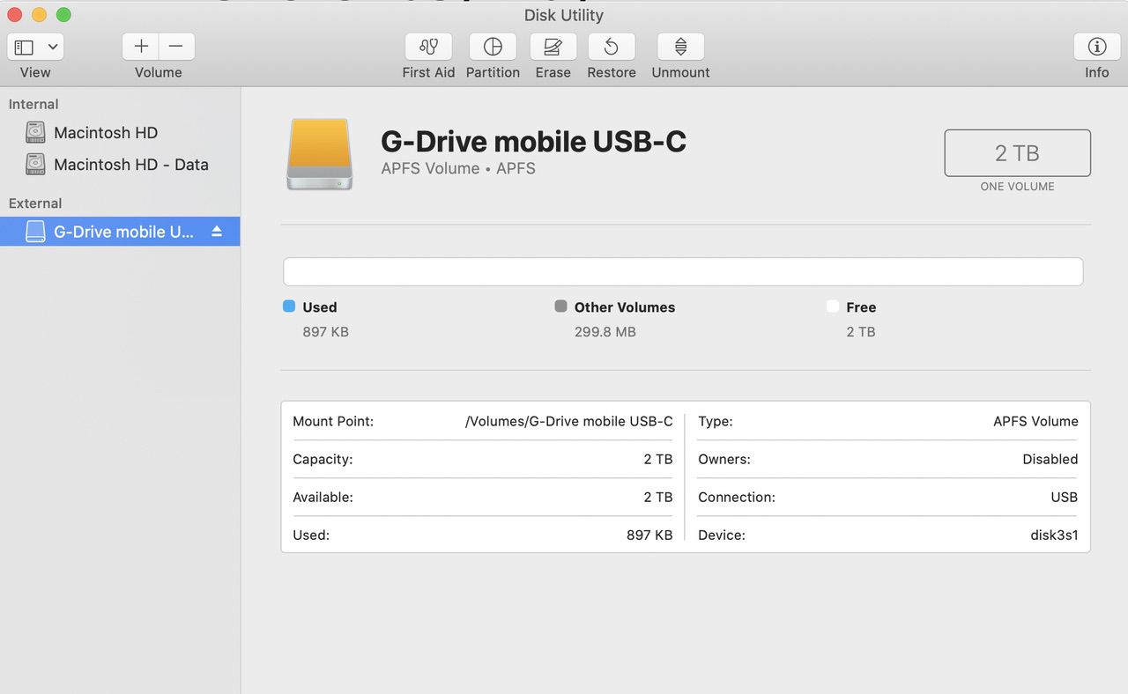Screen dimensions: 1128x694
Task: Toggle the sidebar view button
Action: 24,47
